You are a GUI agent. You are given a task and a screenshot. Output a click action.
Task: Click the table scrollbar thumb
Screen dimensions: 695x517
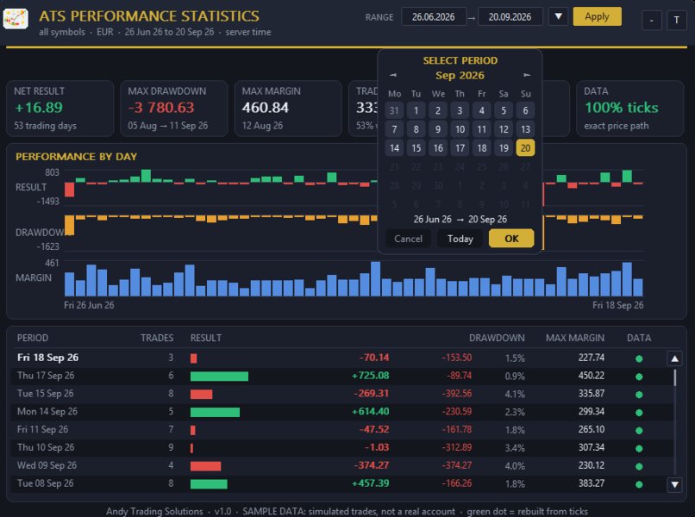tap(674, 378)
